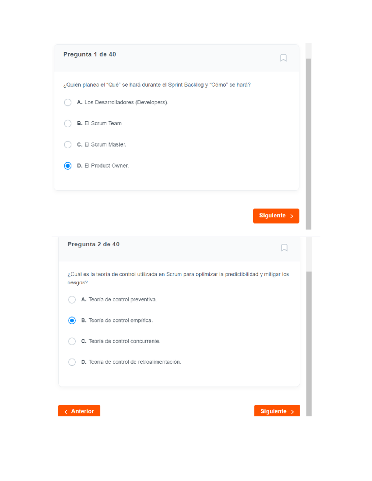Click the Pregunta 1 de 40 heading
Image resolution: width=372 pixels, height=481 pixels.
(90, 55)
